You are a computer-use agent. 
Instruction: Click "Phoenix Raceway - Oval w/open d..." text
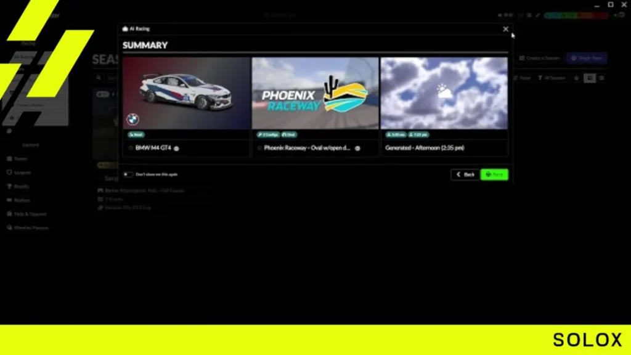click(x=307, y=148)
